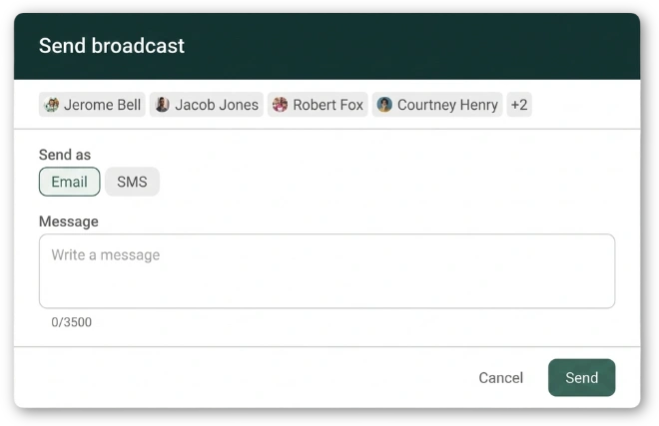Screen dimensions: 659x426
Task: Click the Message field label
Action: pyautogui.click(x=69, y=220)
